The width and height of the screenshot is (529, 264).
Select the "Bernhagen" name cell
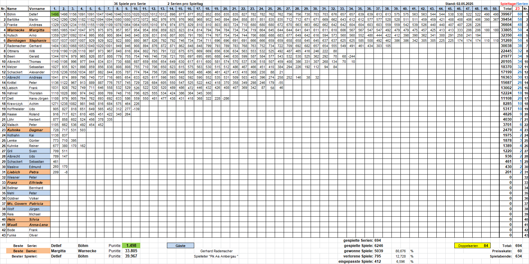[17, 41]
